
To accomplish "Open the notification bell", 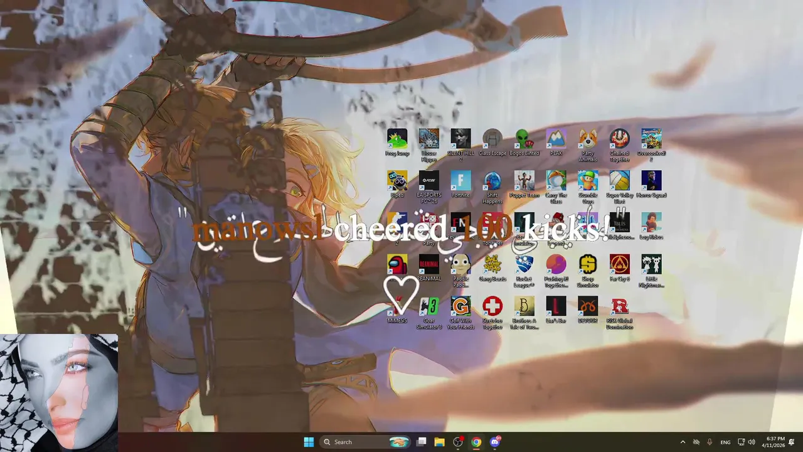I will point(792,442).
